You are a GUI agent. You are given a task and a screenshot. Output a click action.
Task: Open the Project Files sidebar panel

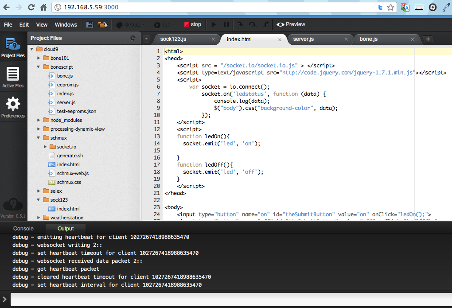coord(13,48)
